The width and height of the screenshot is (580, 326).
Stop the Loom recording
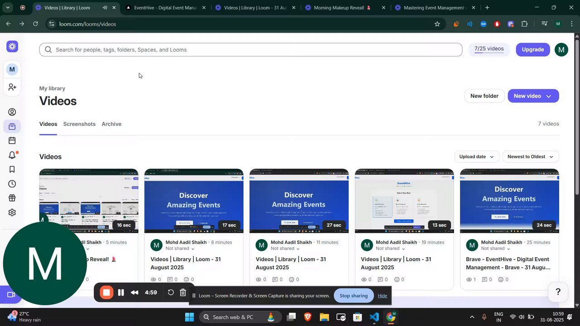coord(106,292)
